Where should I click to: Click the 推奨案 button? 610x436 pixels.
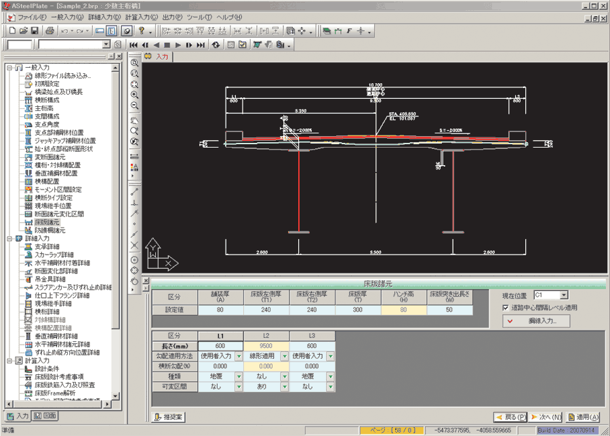[x=169, y=417]
